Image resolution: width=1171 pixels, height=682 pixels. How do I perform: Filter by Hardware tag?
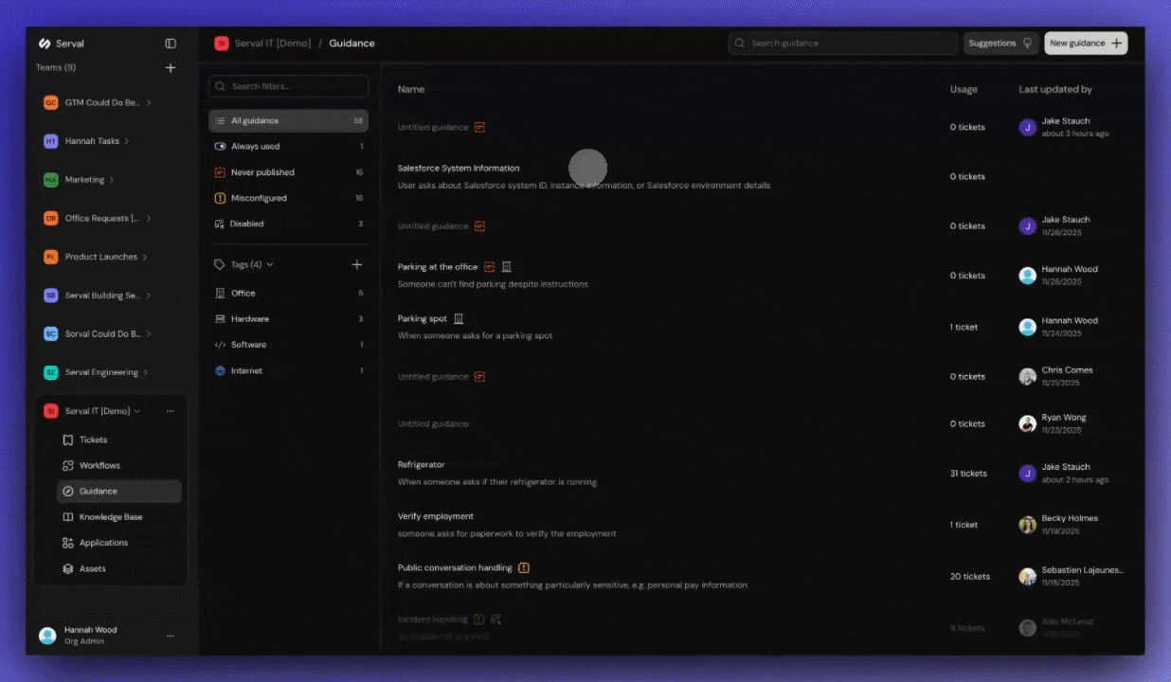pos(289,319)
